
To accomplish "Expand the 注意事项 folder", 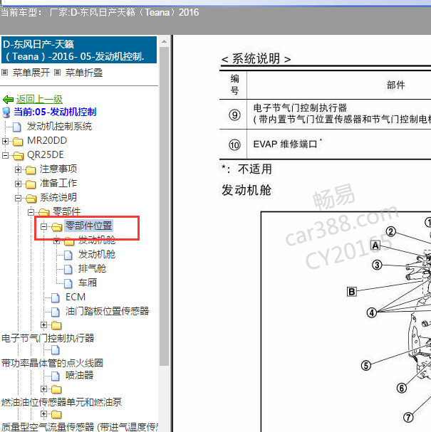I will [x=18, y=169].
